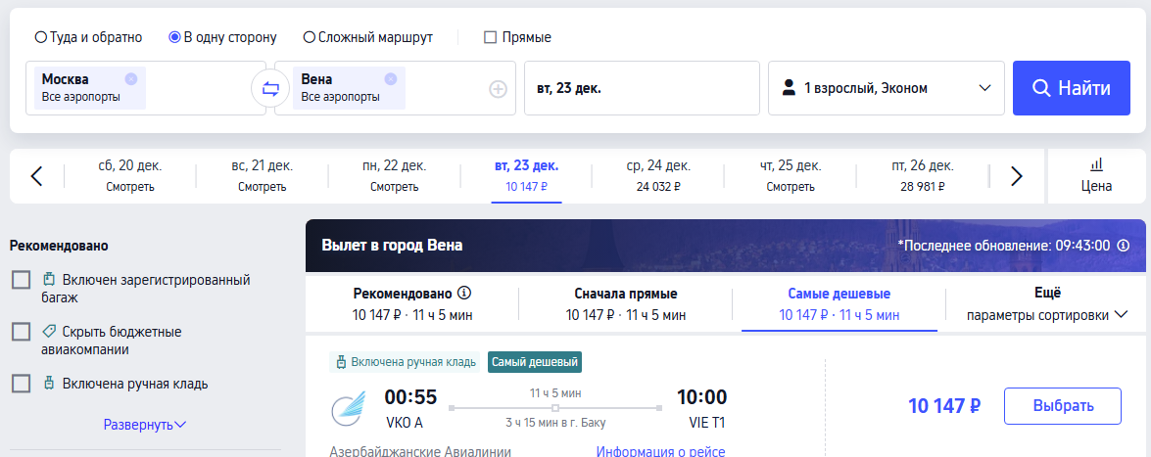
Task: Show next dates with right arrow
Action: pos(1016,176)
